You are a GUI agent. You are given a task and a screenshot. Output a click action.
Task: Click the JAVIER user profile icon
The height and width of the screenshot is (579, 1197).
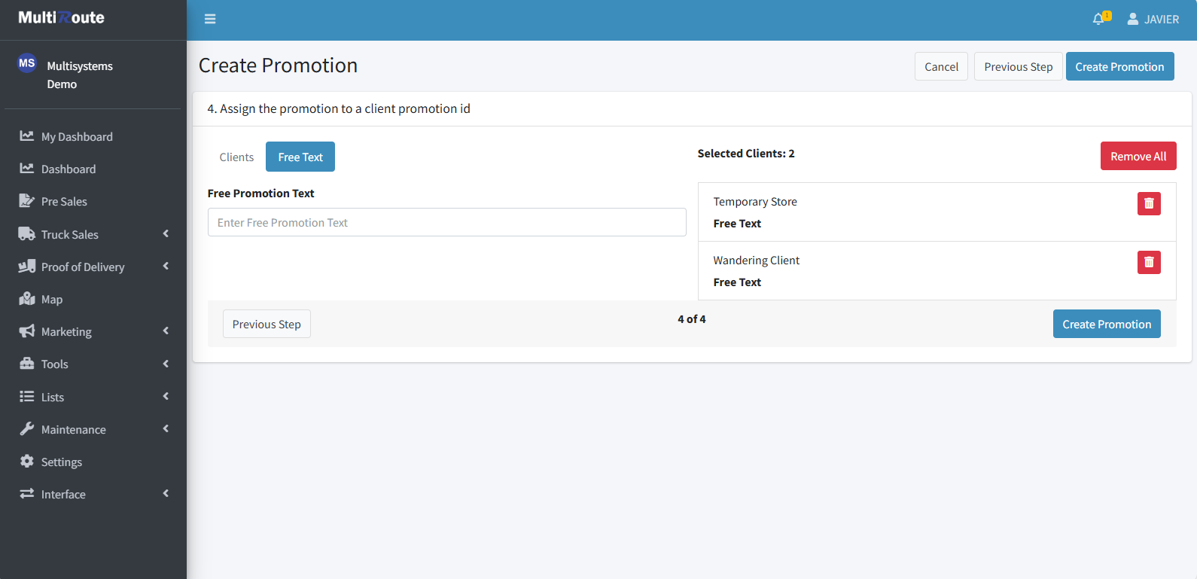(1132, 19)
